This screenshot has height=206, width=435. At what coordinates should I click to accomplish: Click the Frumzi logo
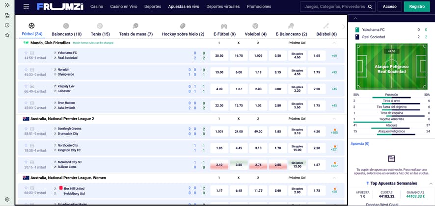(x=60, y=7)
